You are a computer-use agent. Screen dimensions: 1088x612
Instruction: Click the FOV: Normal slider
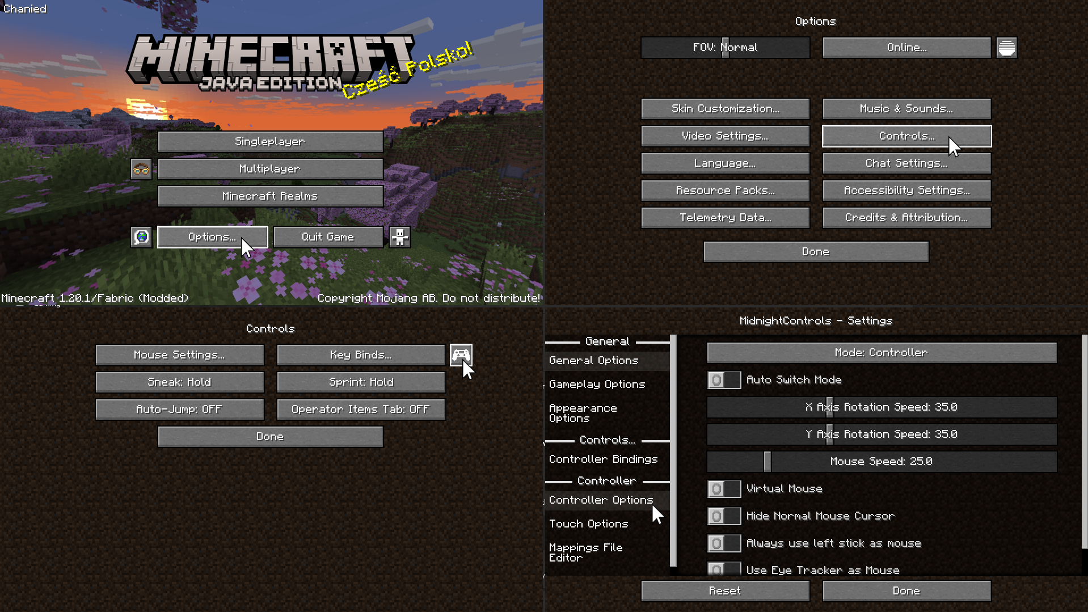(x=726, y=48)
